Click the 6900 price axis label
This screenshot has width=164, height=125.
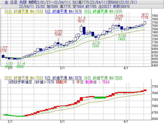155,49
